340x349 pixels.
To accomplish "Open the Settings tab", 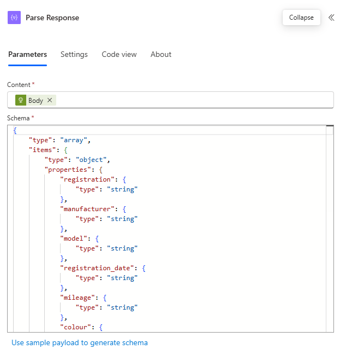I will [x=74, y=55].
